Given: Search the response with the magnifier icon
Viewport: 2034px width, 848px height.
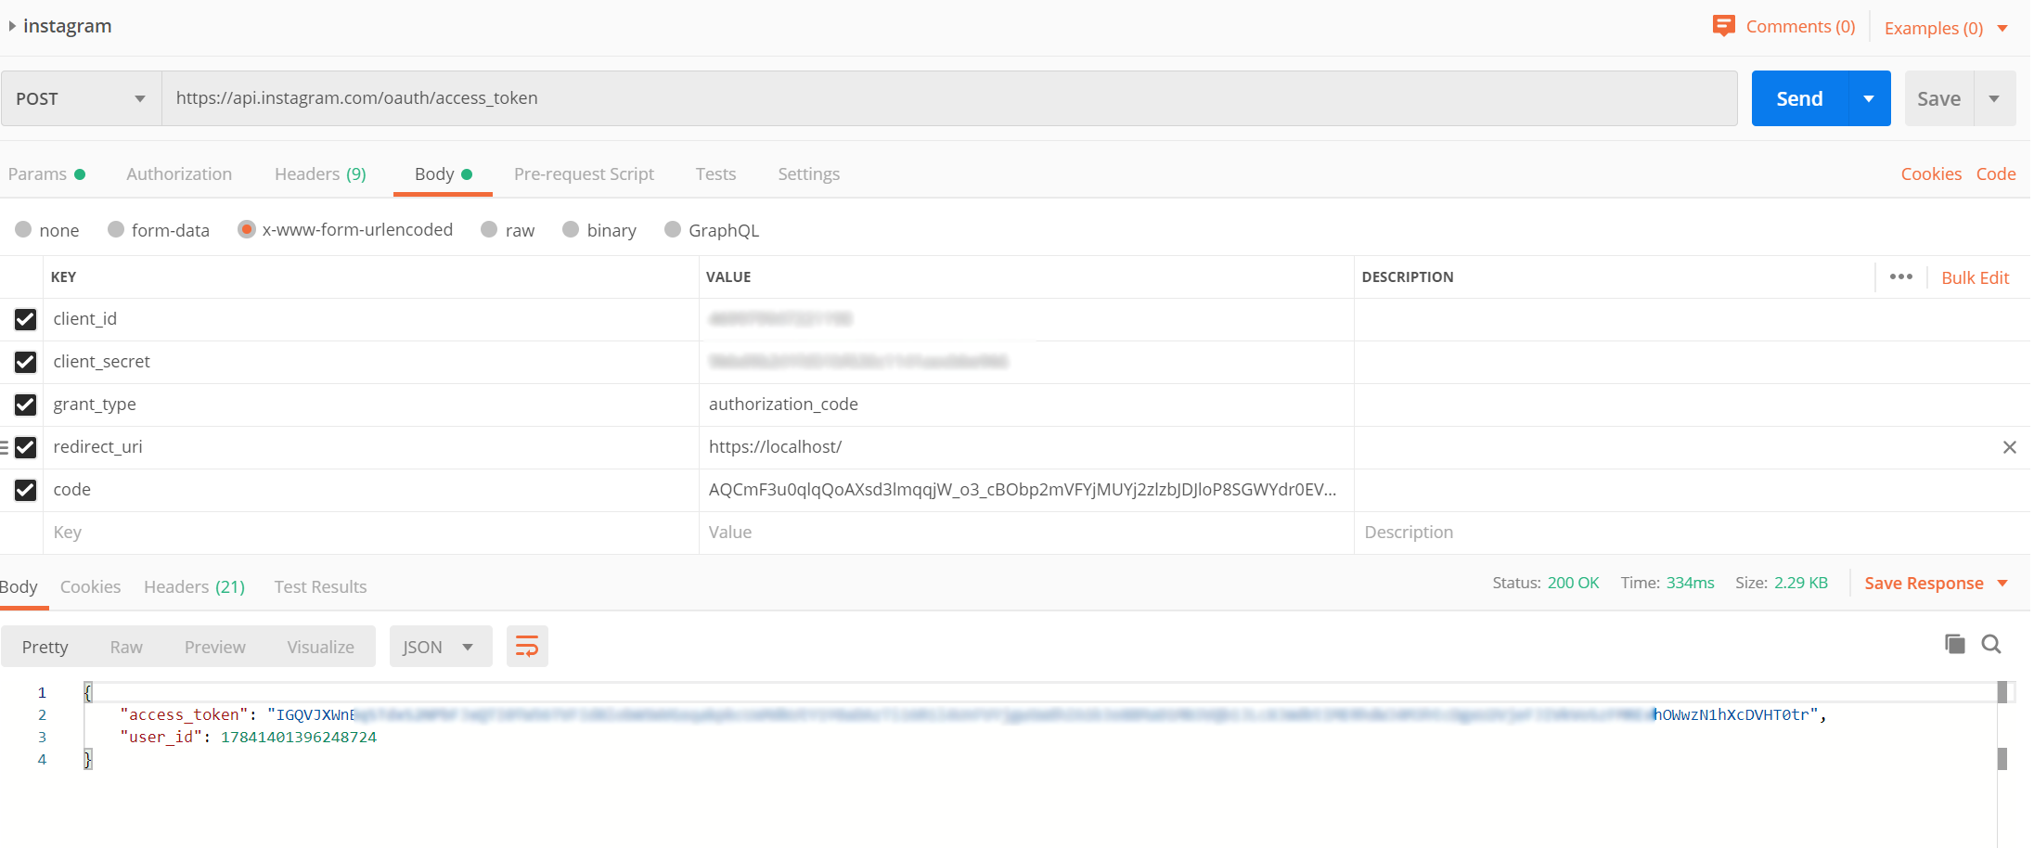Looking at the screenshot, I should pyautogui.click(x=1991, y=644).
